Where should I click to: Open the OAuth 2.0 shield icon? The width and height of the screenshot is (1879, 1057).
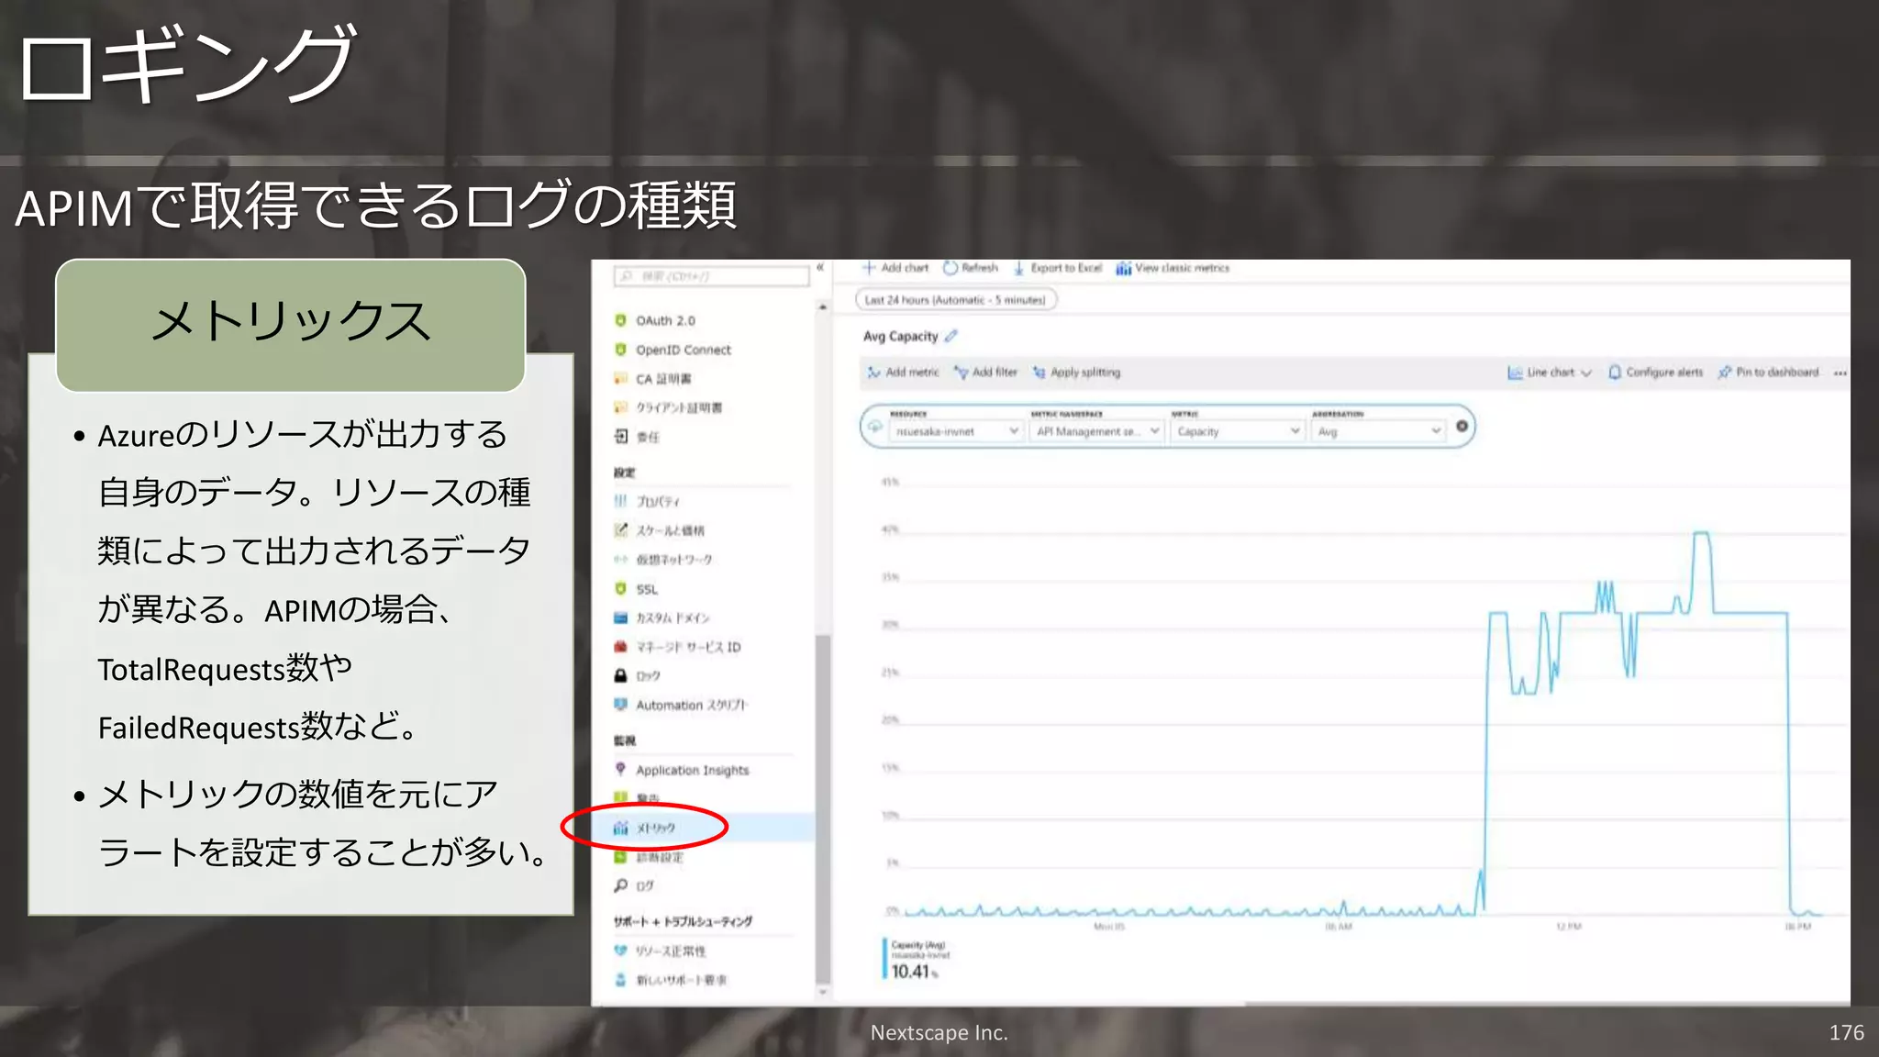(620, 320)
